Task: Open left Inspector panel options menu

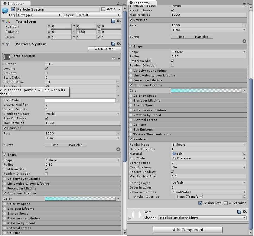Action: coord(124,4)
